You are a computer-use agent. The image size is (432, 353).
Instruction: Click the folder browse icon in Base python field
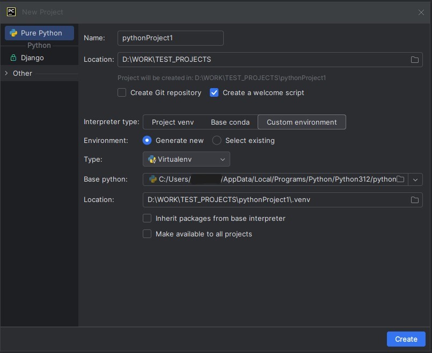coord(400,179)
